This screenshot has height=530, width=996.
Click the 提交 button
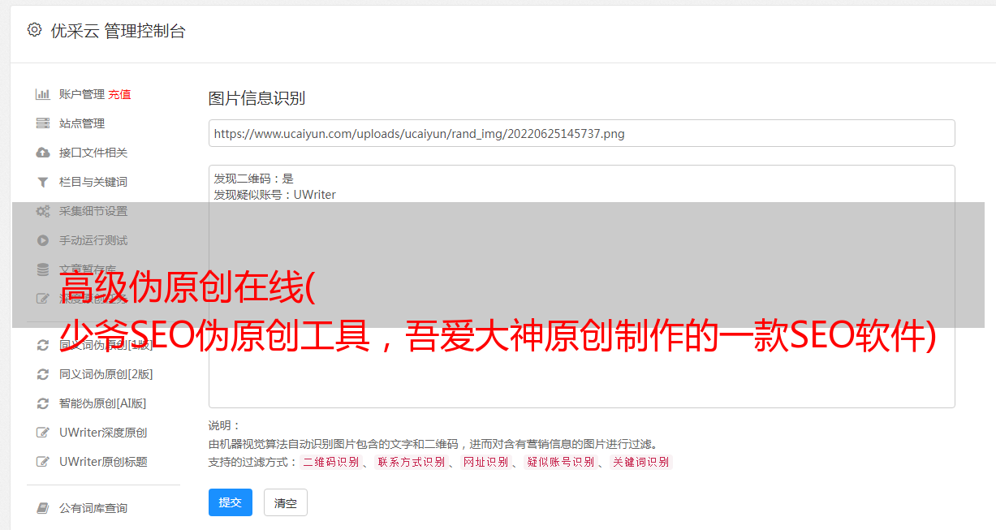tap(231, 502)
